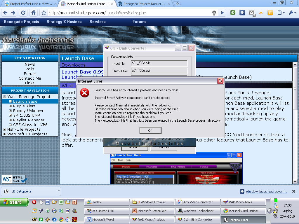Click the browser back arrow
Screen dimensions: 299x224
click(x=5, y=13)
